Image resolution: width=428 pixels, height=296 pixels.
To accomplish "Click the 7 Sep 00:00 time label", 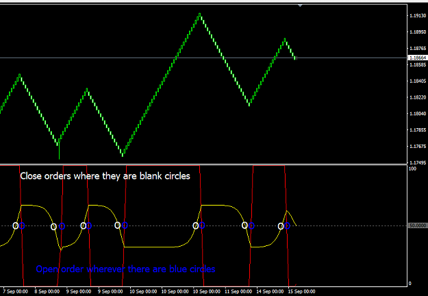I will click(x=15, y=291).
